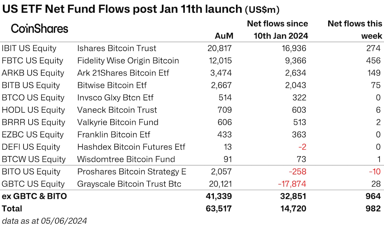Click the chart title US ETF Net Fund Flows
Viewport: 384px width, 225px height.
pos(122,9)
